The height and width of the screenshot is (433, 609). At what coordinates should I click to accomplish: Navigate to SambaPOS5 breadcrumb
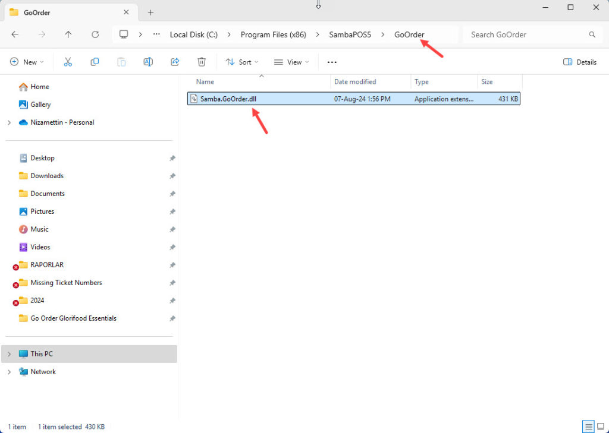coord(350,34)
